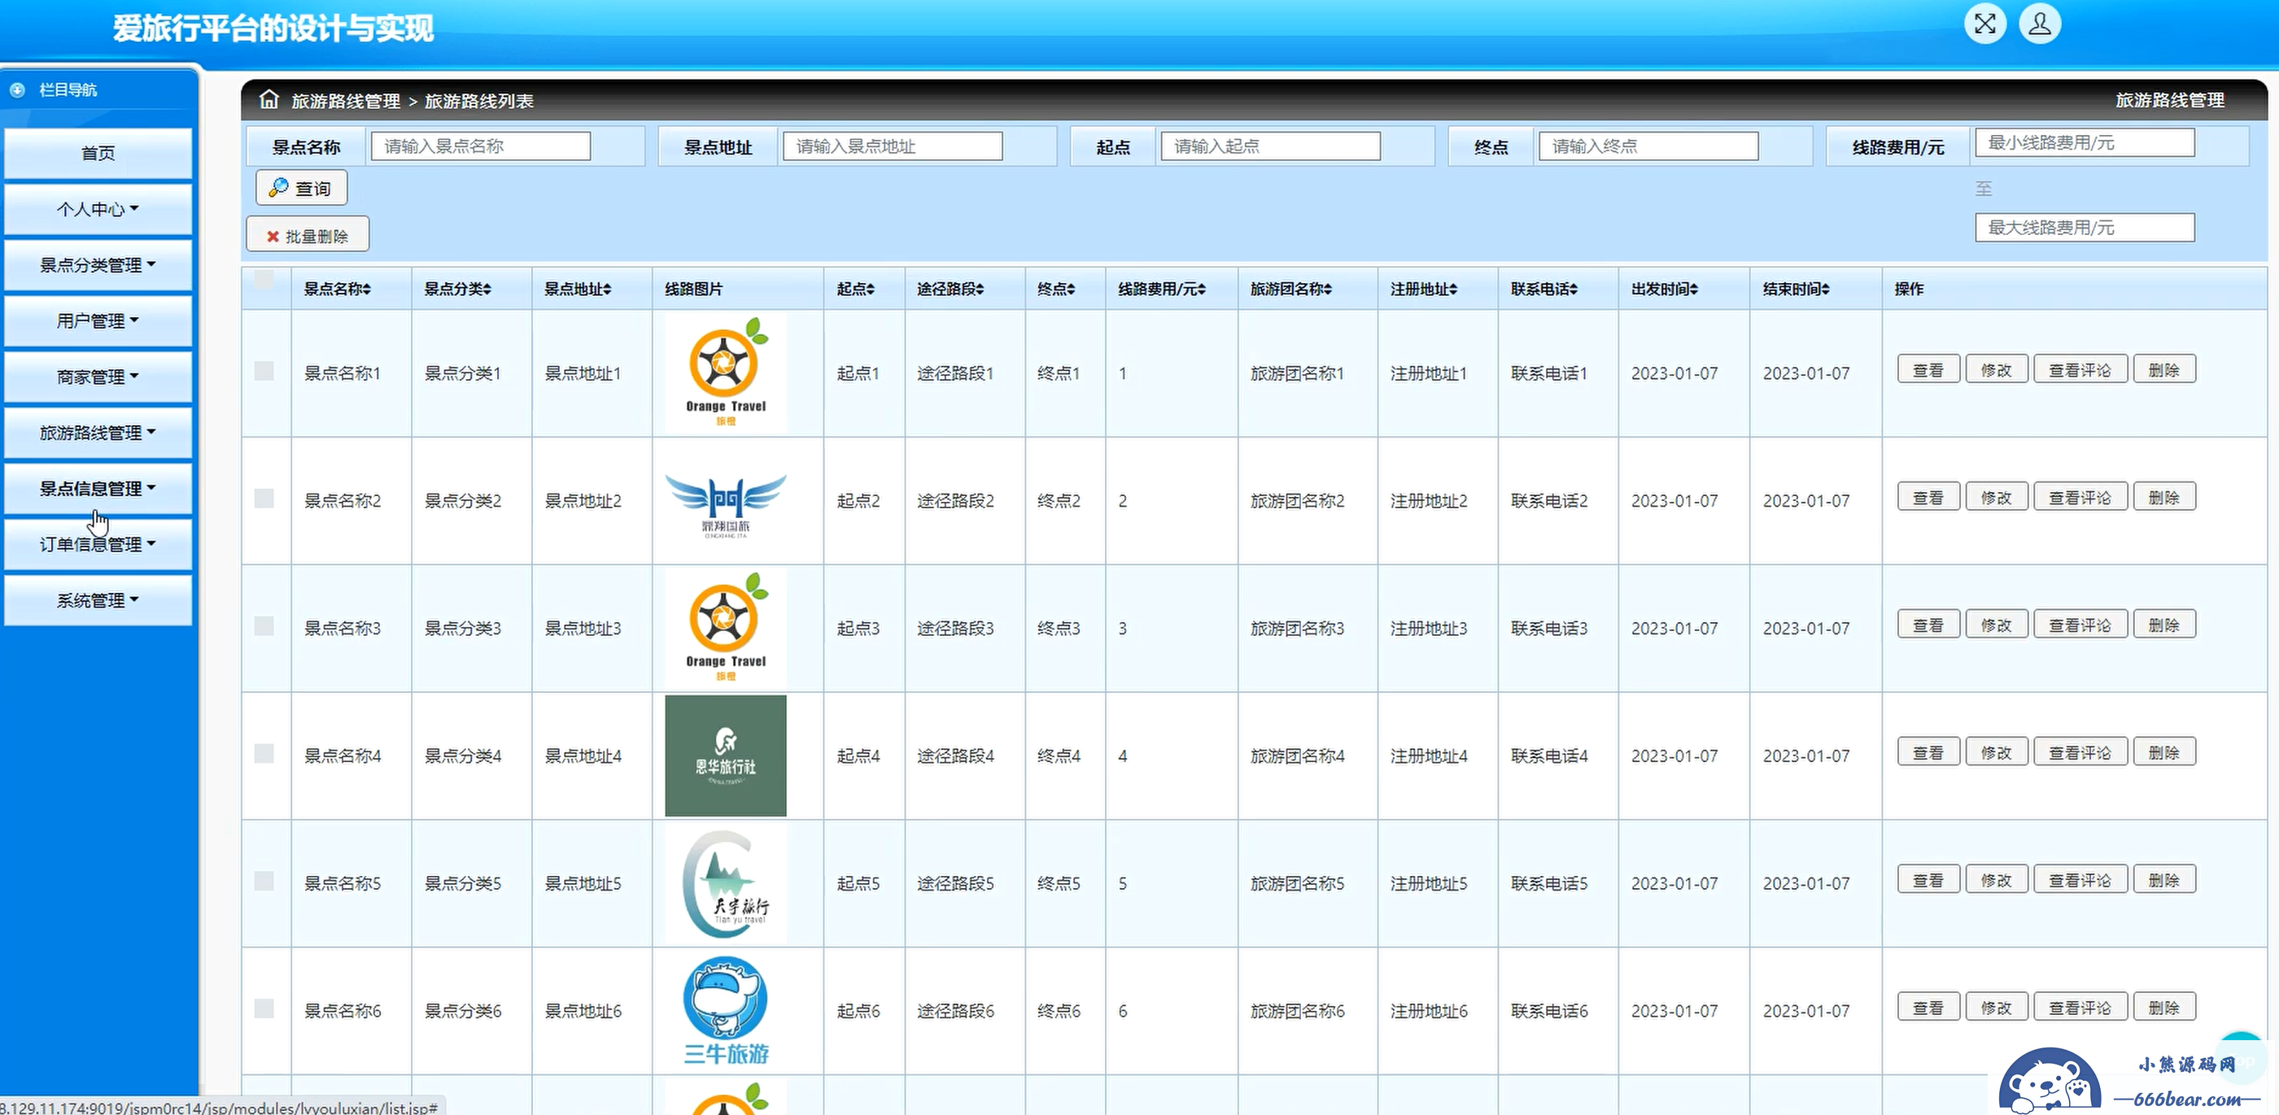Image resolution: width=2279 pixels, height=1115 pixels.
Task: Open the 三牛旅游 thumbnail in row 景点名称6
Action: [726, 1011]
